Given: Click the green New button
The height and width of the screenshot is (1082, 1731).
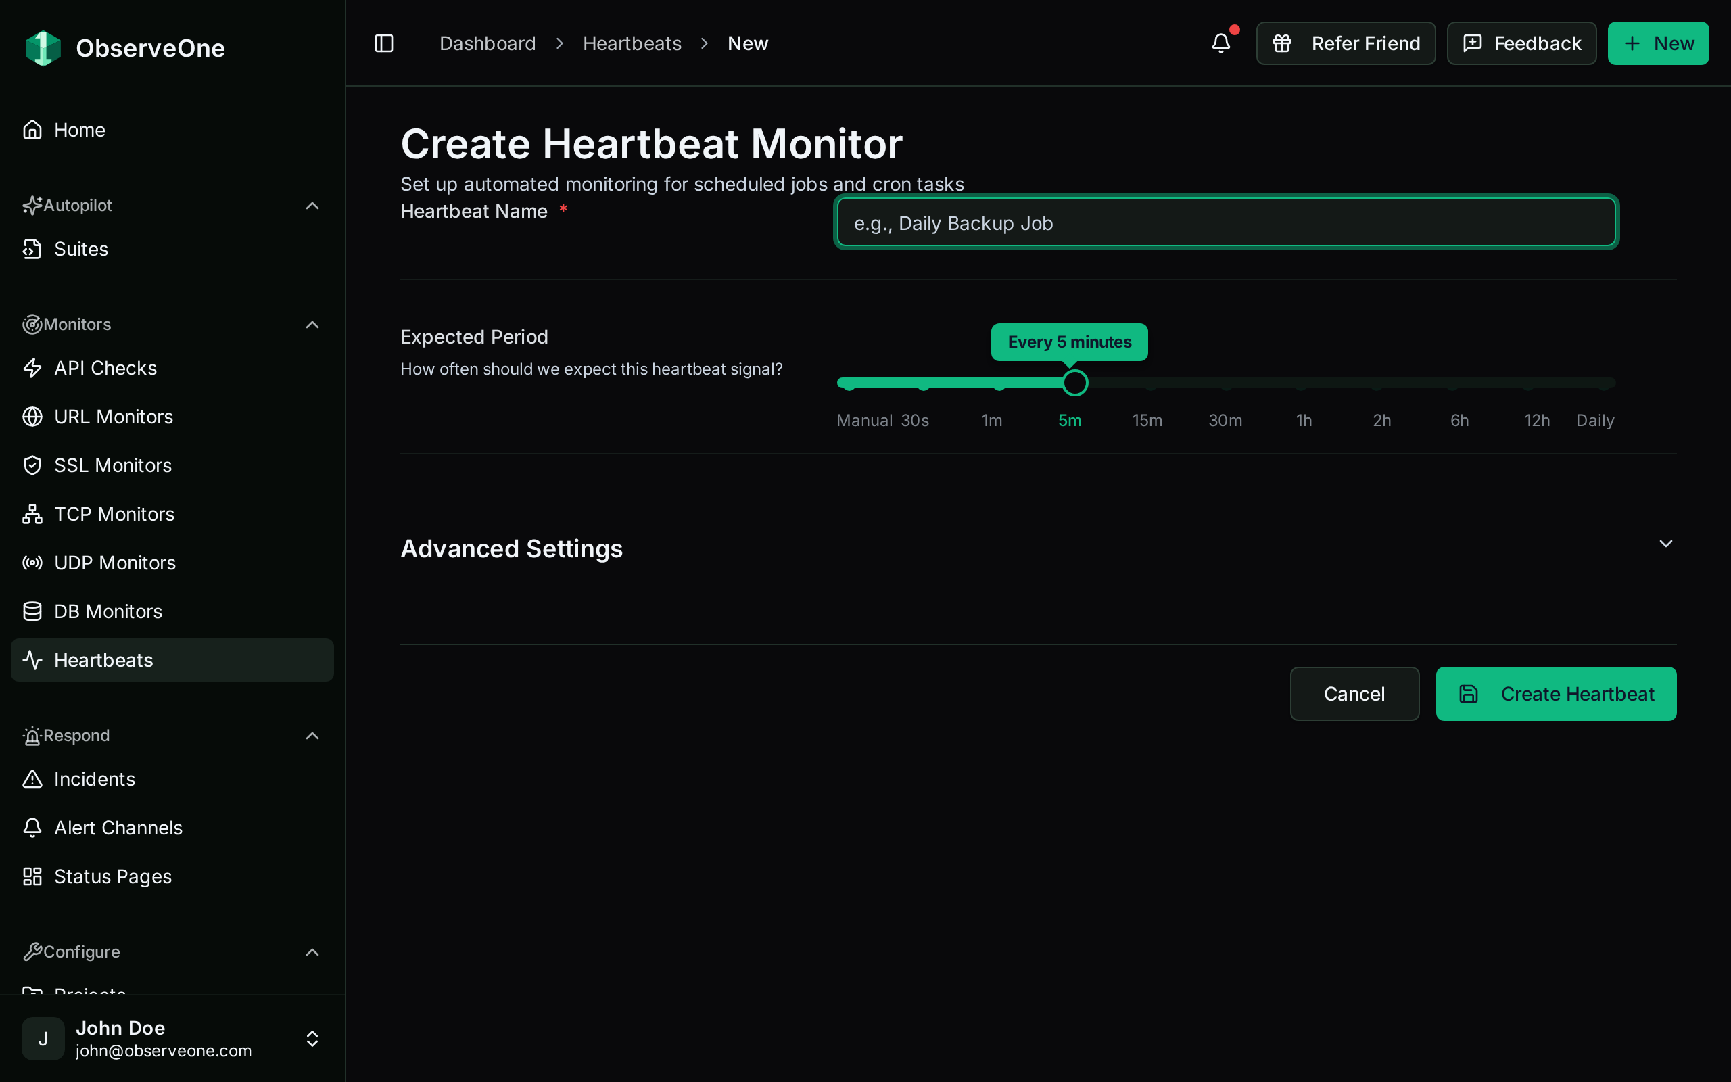Looking at the screenshot, I should (x=1658, y=44).
